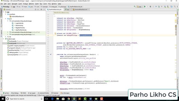Collapse the java folder
179x101 pixels.
(6, 19)
